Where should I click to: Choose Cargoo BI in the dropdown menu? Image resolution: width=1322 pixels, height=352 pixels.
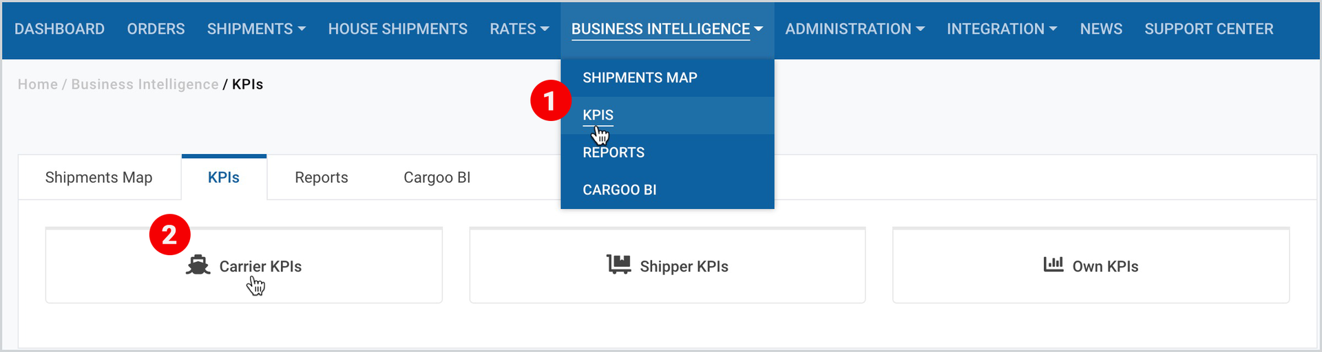pyautogui.click(x=619, y=190)
